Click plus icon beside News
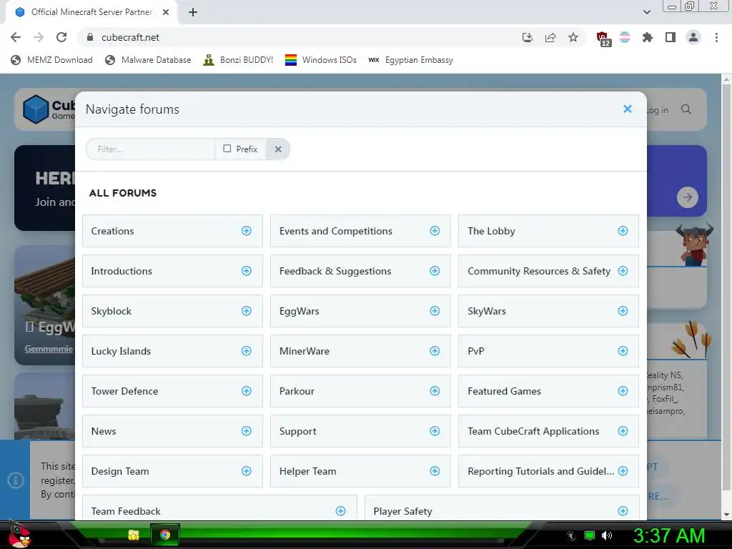Viewport: 732px width, 549px height. click(247, 431)
